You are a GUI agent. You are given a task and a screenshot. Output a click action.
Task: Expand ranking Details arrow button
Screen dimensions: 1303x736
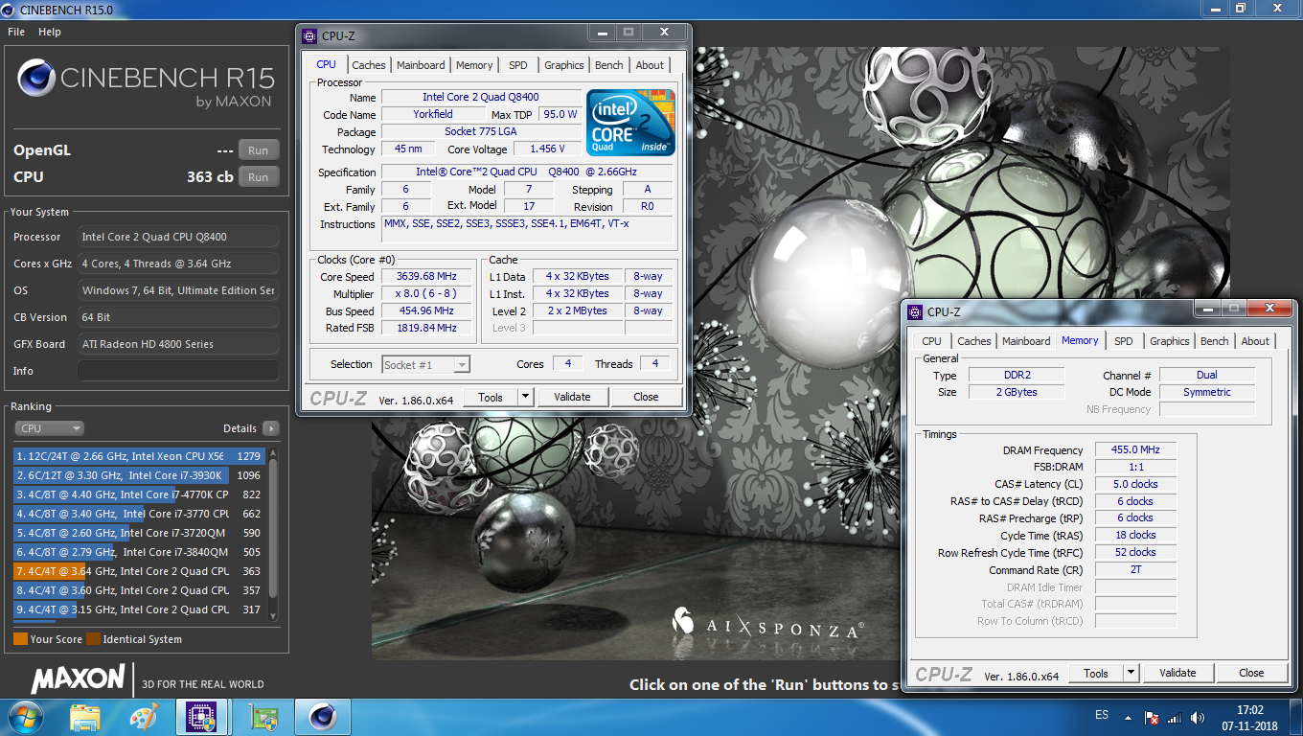pos(271,428)
